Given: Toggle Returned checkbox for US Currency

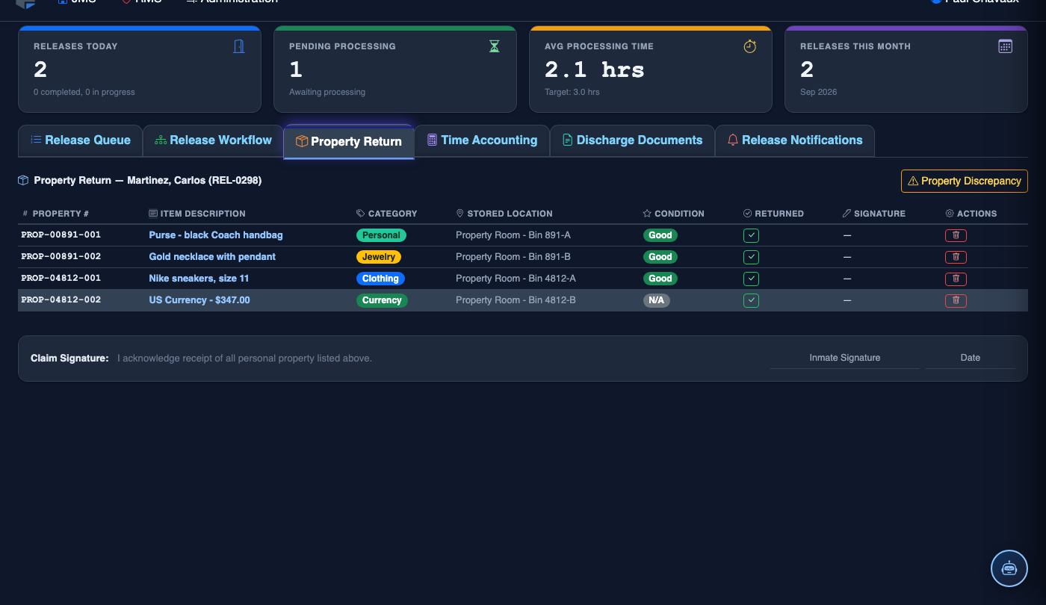Looking at the screenshot, I should pyautogui.click(x=752, y=300).
